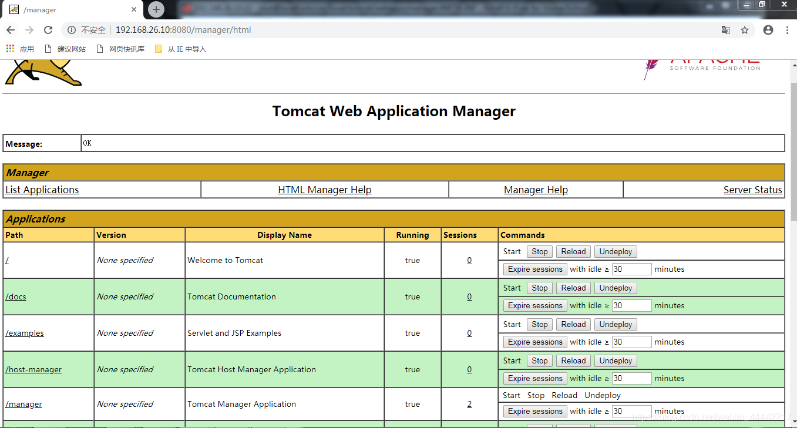This screenshot has height=428, width=797.
Task: Stop the /examples application
Action: 540,324
